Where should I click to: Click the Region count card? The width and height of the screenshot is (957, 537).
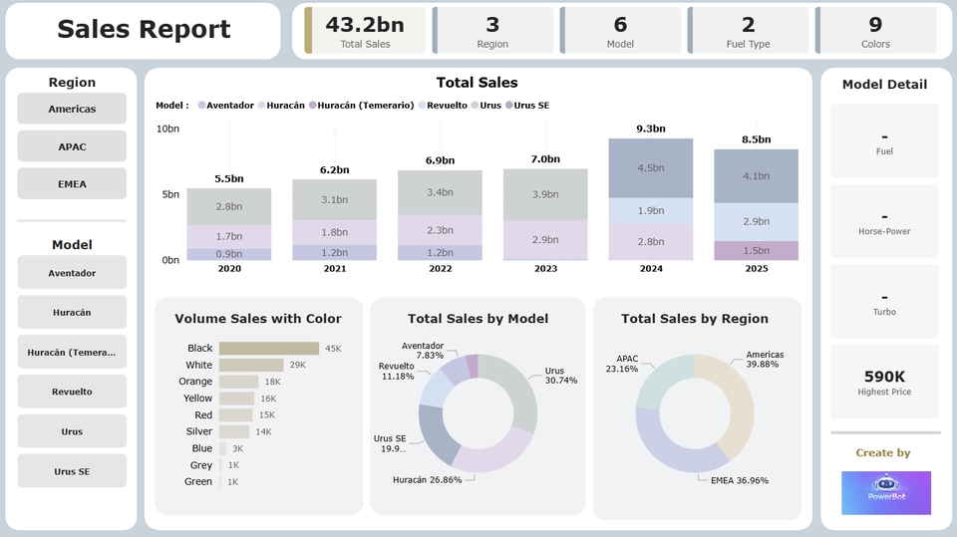[492, 31]
